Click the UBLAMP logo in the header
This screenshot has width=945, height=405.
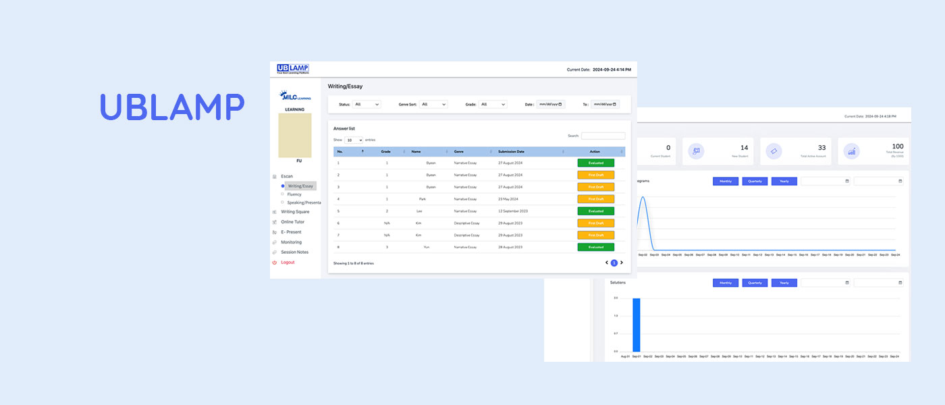[x=293, y=69]
